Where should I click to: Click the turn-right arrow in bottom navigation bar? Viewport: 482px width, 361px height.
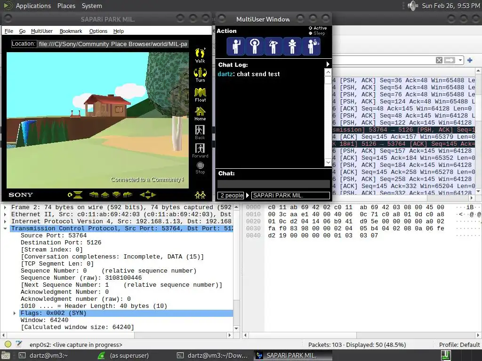click(128, 194)
